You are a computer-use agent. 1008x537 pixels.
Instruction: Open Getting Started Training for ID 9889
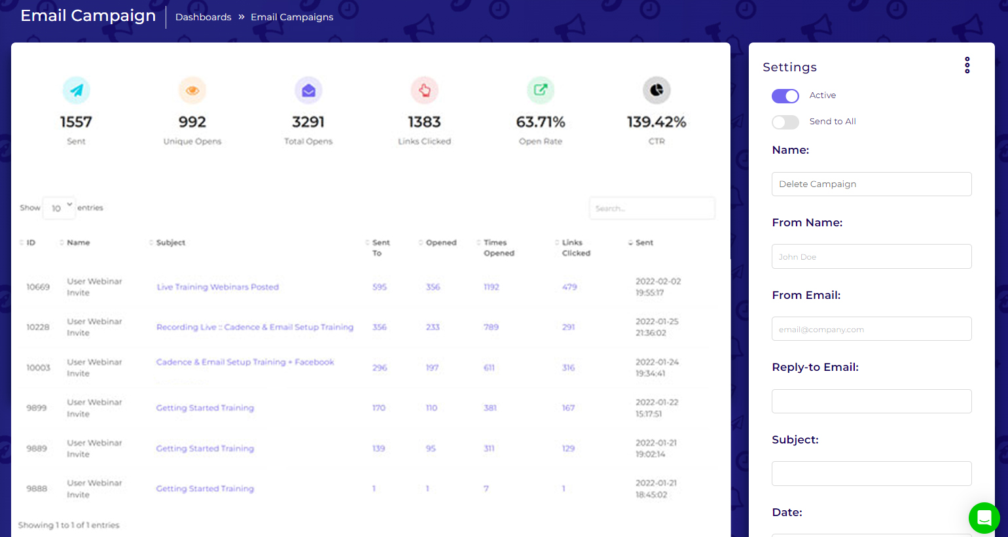pos(205,449)
